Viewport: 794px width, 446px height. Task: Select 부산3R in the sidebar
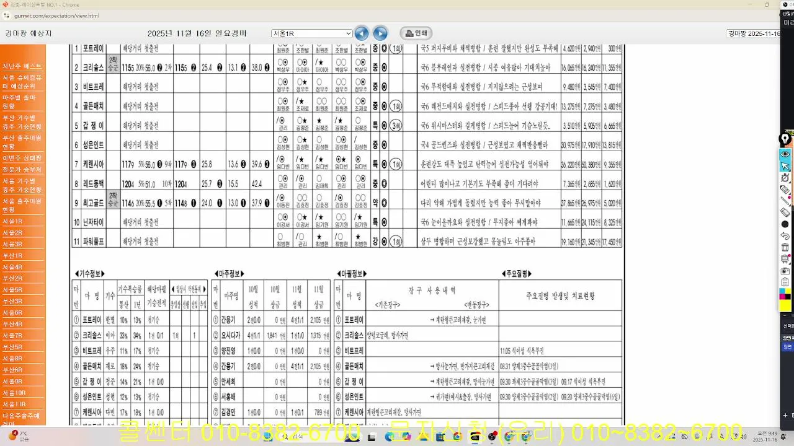pos(12,301)
